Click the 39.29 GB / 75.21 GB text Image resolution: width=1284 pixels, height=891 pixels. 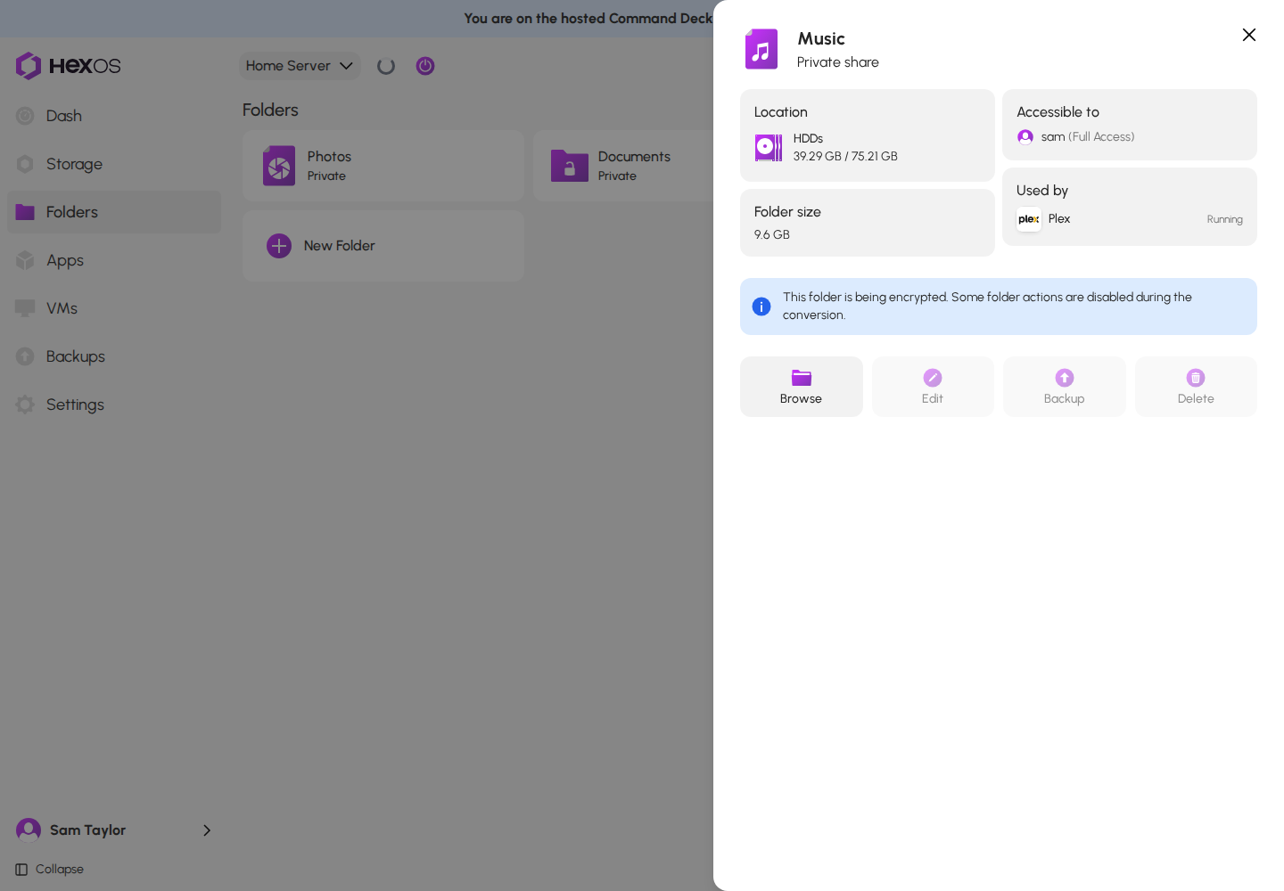click(845, 156)
